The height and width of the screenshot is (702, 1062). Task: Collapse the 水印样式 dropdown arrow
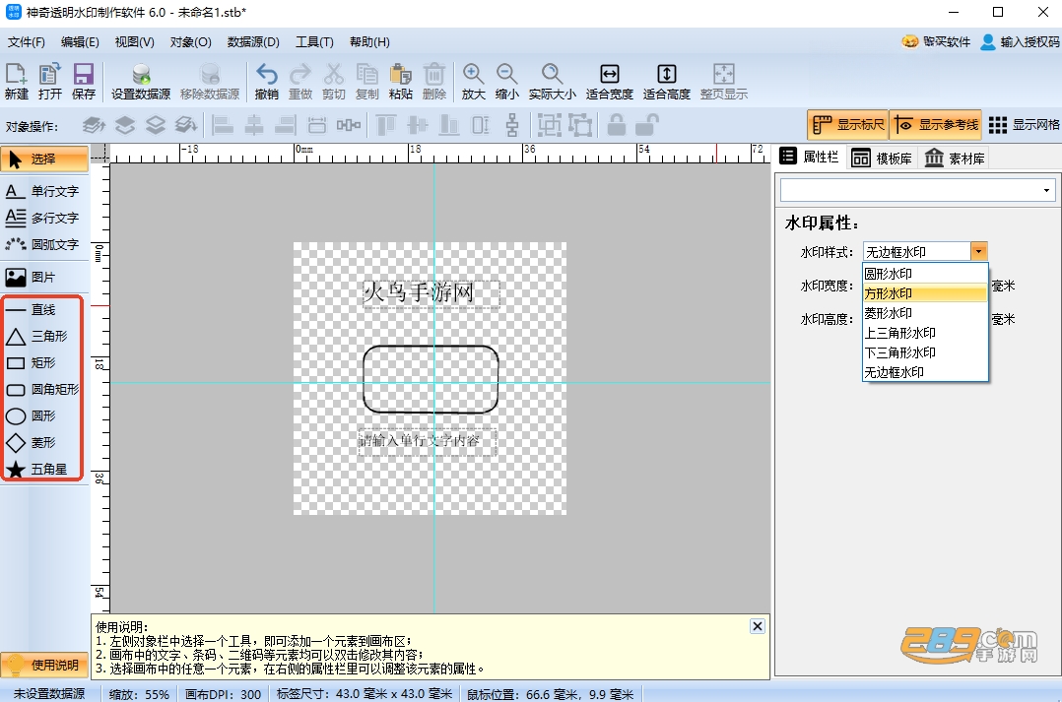click(x=978, y=251)
